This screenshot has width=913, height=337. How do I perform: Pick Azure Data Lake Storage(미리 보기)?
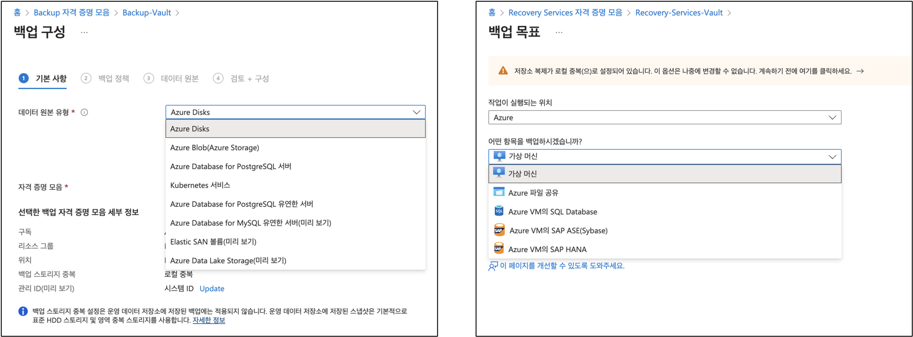[x=296, y=260]
